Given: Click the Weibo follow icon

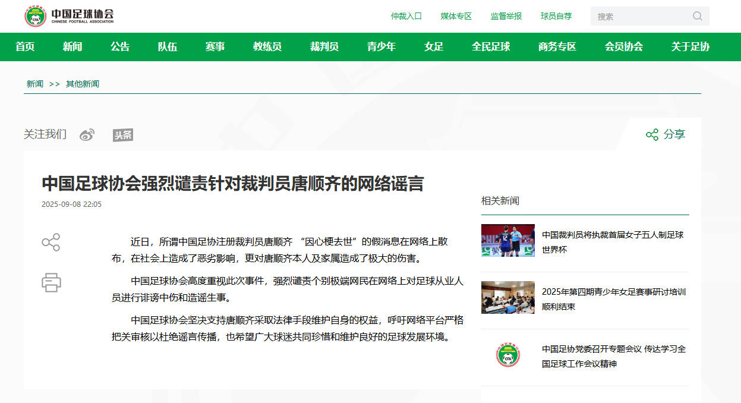Looking at the screenshot, I should 87,134.
